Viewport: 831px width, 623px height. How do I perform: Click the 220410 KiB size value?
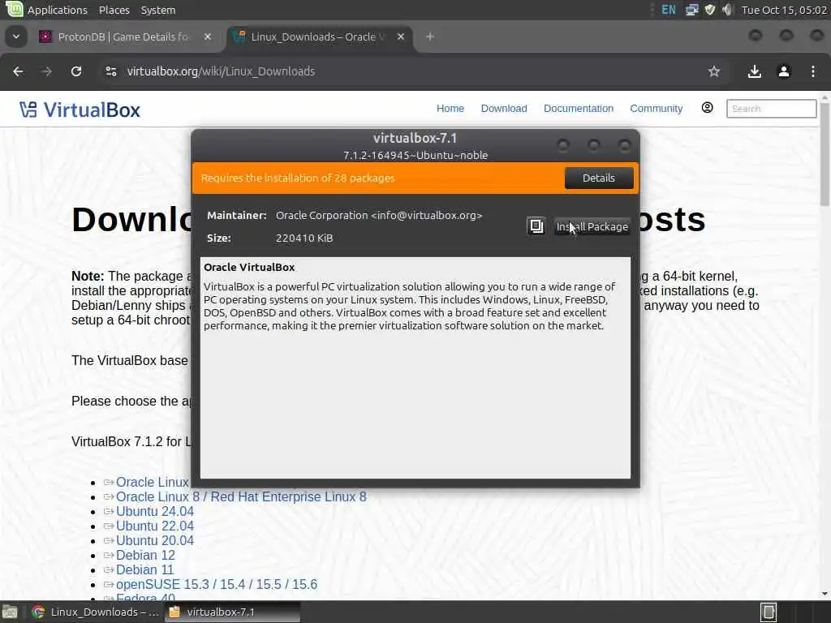pyautogui.click(x=304, y=238)
